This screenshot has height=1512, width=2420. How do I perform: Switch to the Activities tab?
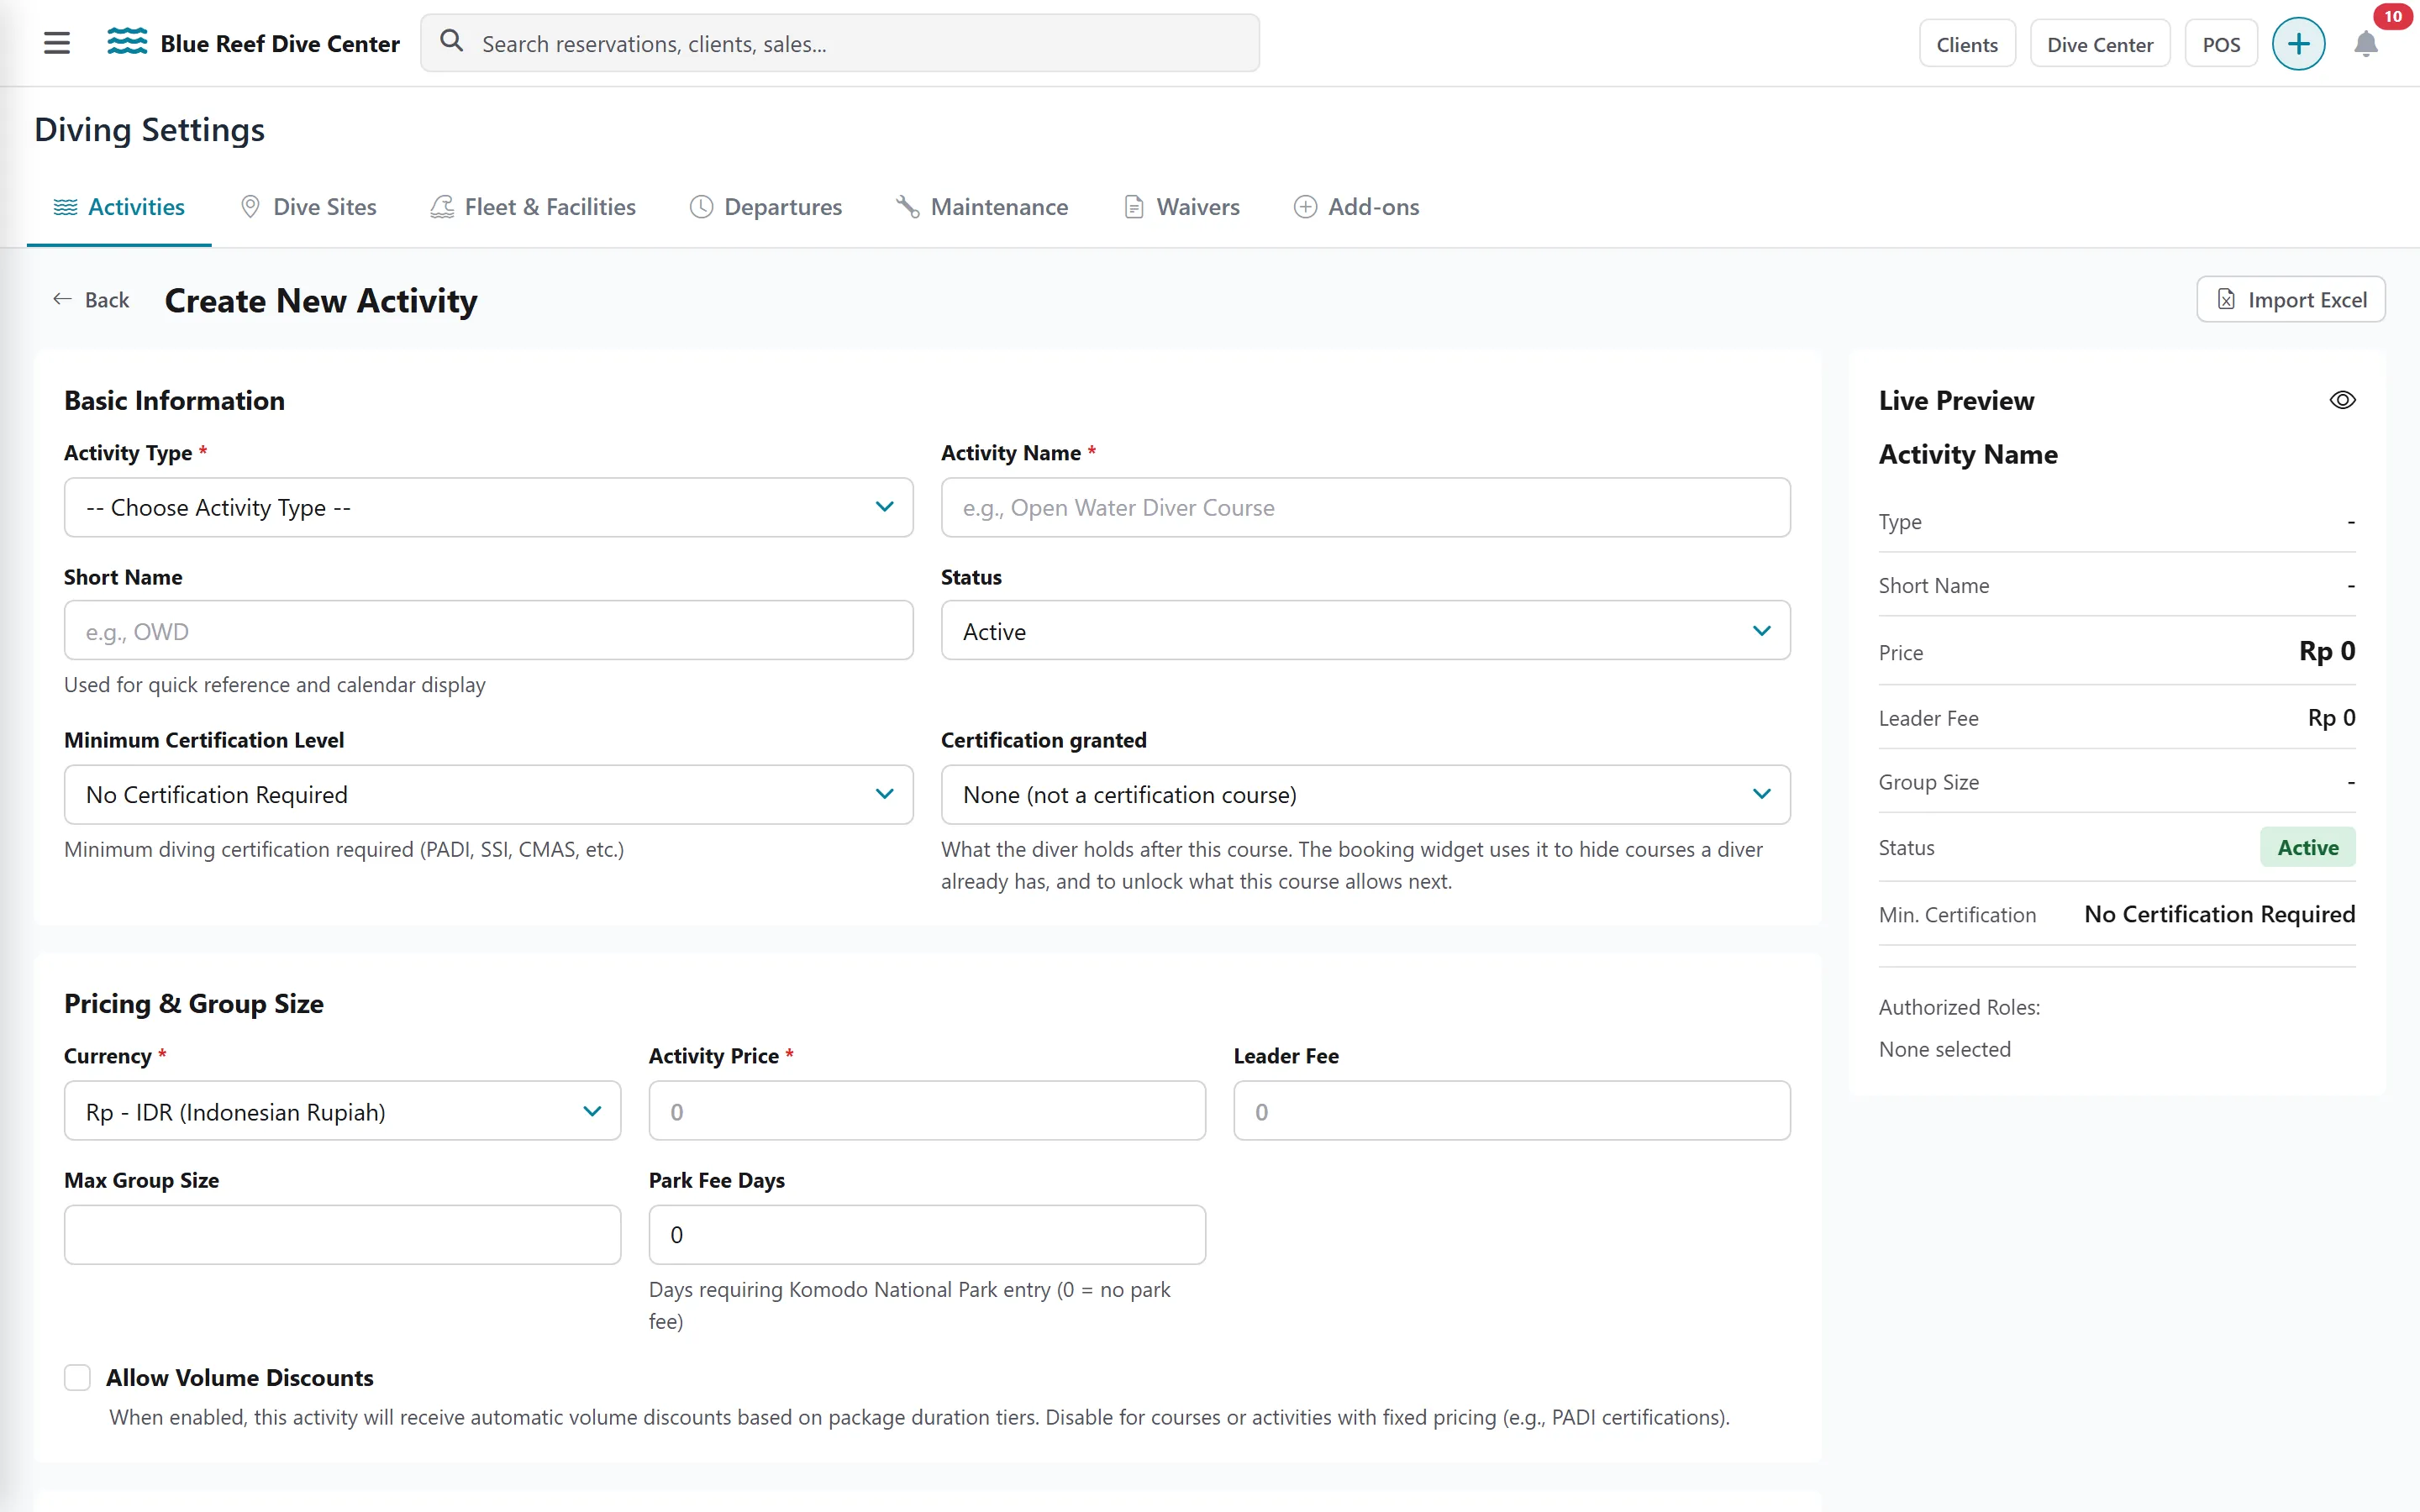[x=119, y=207]
